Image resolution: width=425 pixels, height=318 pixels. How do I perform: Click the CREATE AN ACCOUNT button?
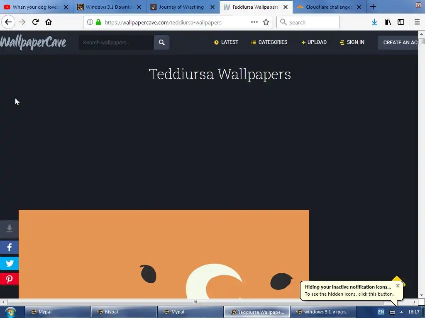(x=398, y=43)
